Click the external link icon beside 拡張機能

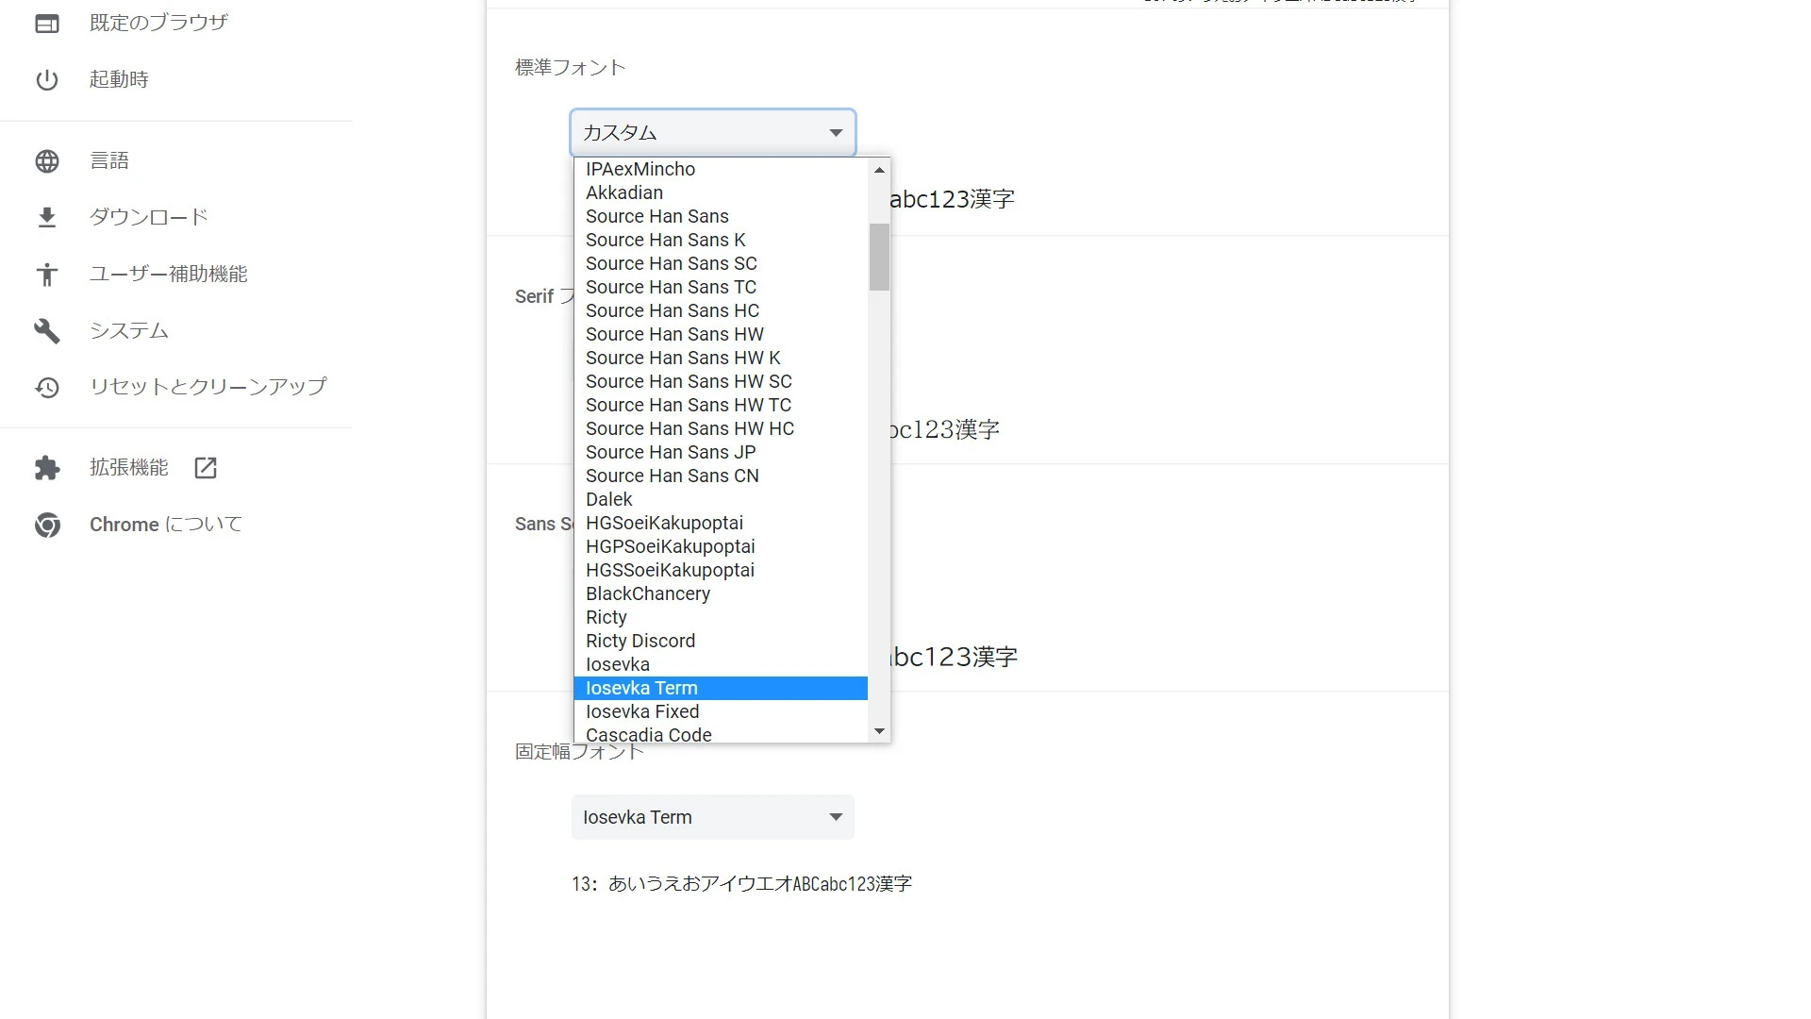coord(206,468)
